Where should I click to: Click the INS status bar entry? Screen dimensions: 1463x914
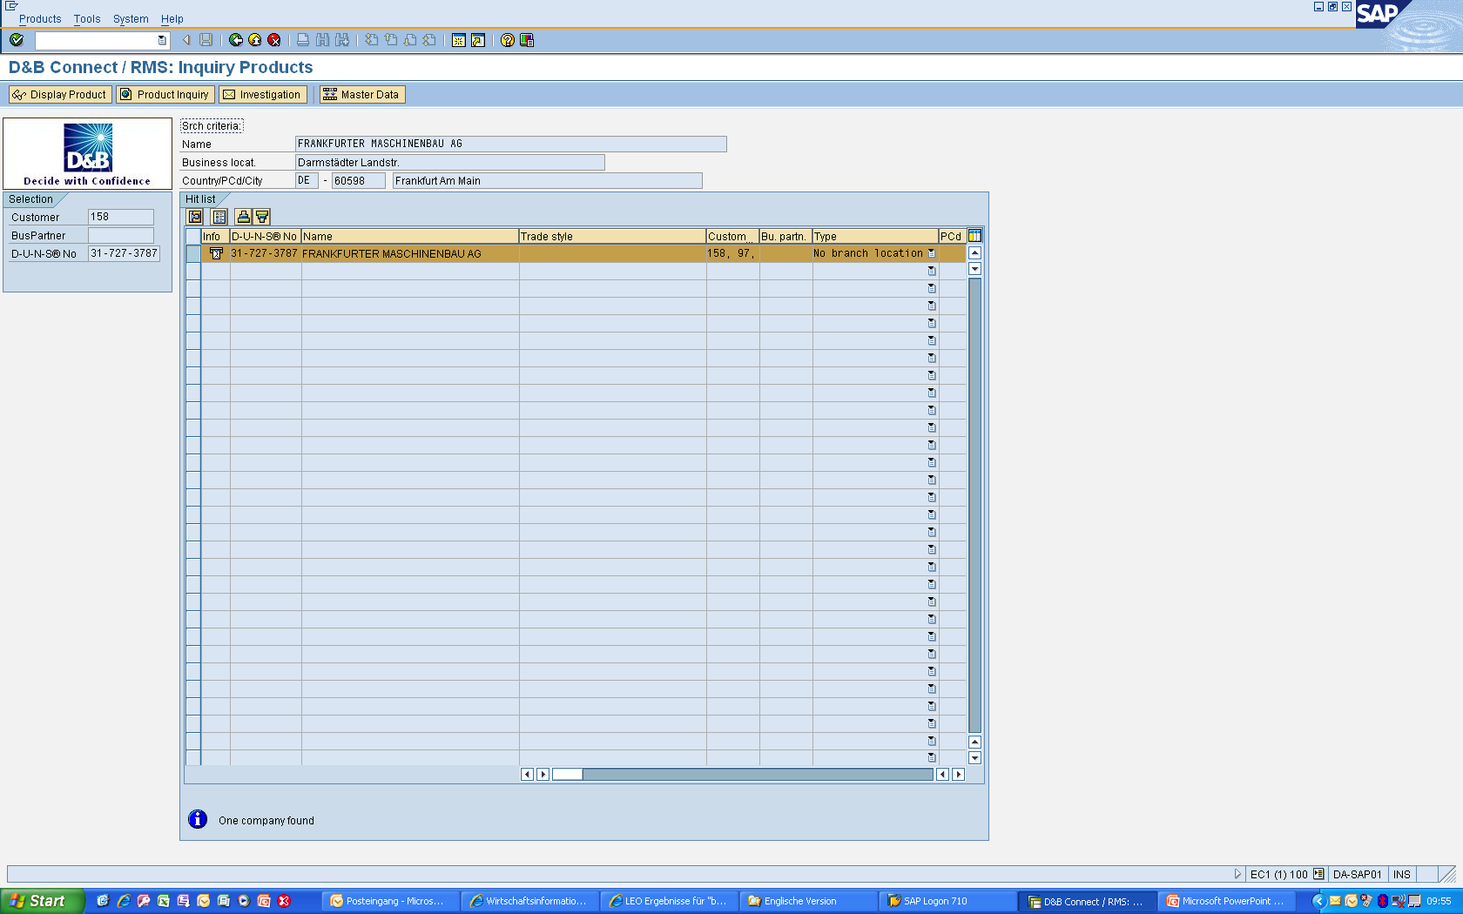pos(1402,874)
